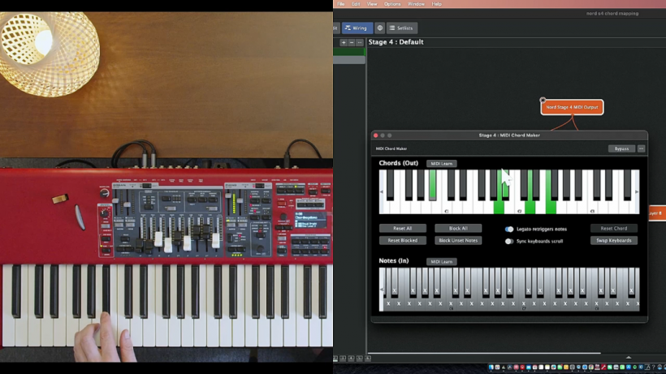Open the plugin options ellipsis menu
Screen dimensions: 666x374
[x=641, y=148]
